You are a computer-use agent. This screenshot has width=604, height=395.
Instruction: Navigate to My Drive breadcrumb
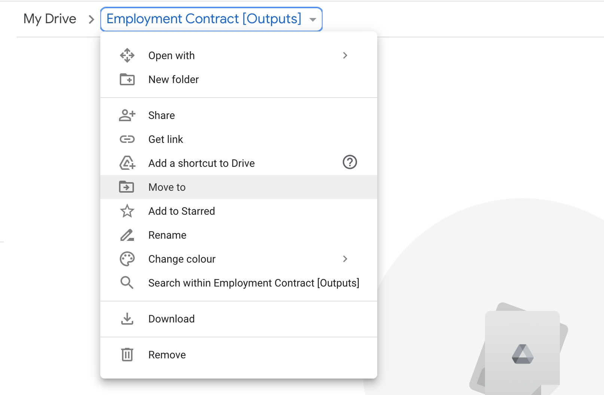tap(50, 19)
